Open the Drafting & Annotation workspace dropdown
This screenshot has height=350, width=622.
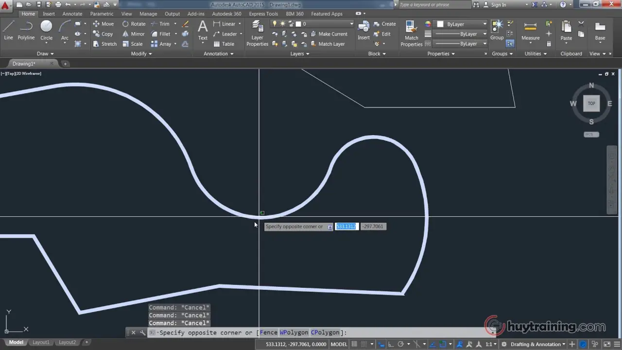(537, 344)
